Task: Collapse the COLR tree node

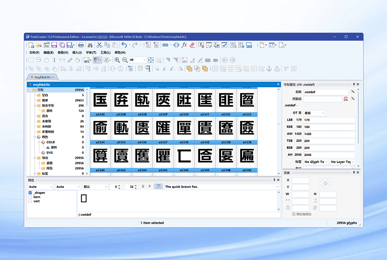Action: pos(39,142)
